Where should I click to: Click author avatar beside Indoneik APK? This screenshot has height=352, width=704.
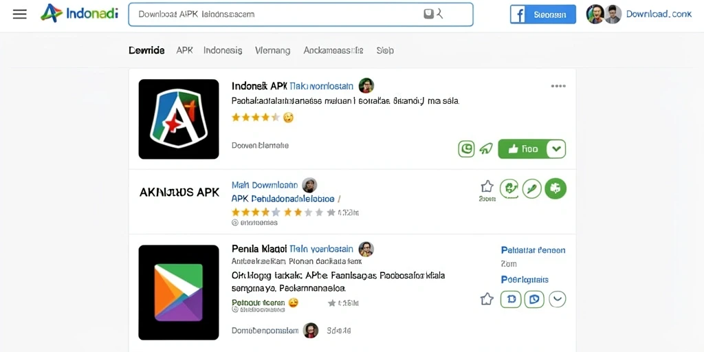point(366,85)
